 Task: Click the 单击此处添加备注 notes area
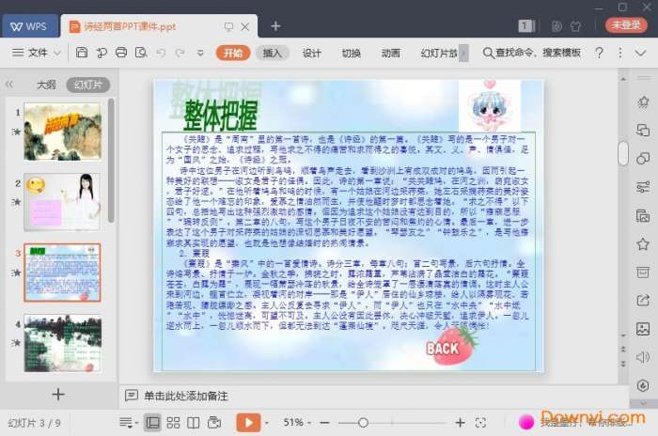tap(186, 396)
